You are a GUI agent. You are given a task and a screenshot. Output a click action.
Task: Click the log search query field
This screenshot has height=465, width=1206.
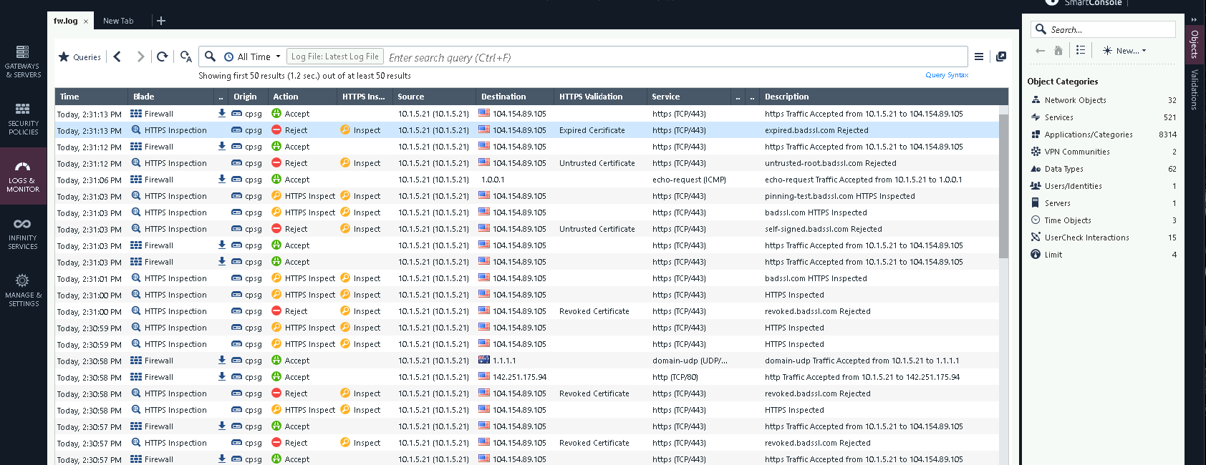(x=673, y=57)
